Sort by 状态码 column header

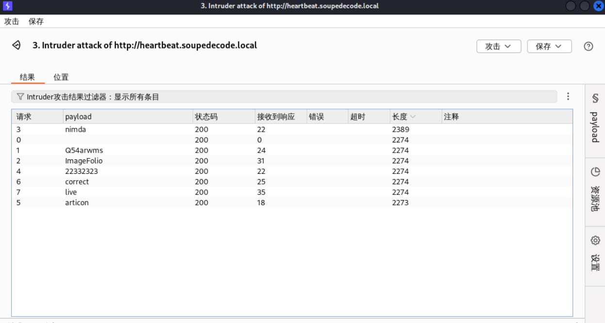206,117
